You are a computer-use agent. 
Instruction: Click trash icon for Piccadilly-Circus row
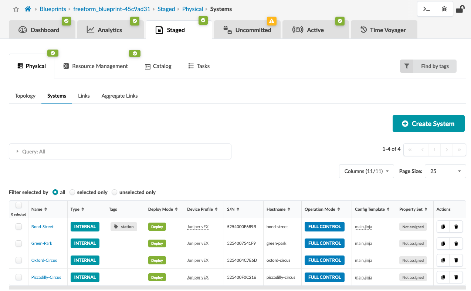coord(456,277)
